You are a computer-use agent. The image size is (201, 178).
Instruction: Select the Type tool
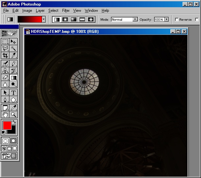(x=13, y=93)
